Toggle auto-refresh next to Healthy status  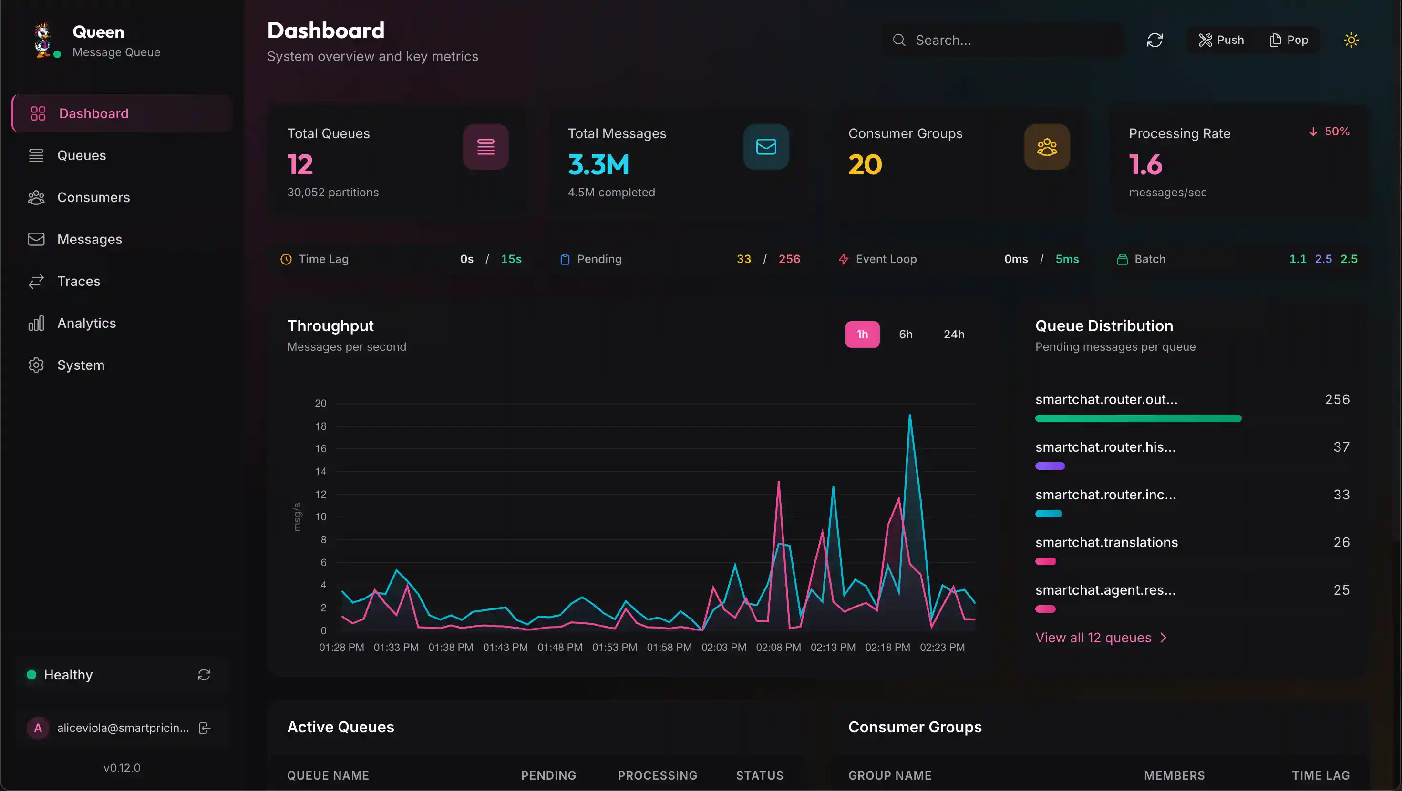pos(204,675)
